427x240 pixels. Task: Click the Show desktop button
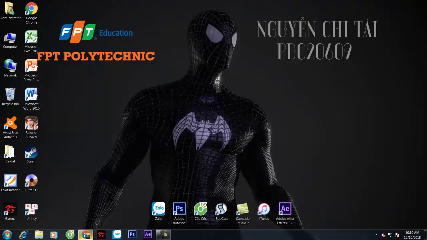[x=425, y=235]
